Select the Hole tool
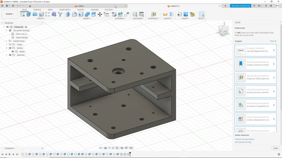The image size is (282, 158). pyautogui.click(x=42, y=14)
